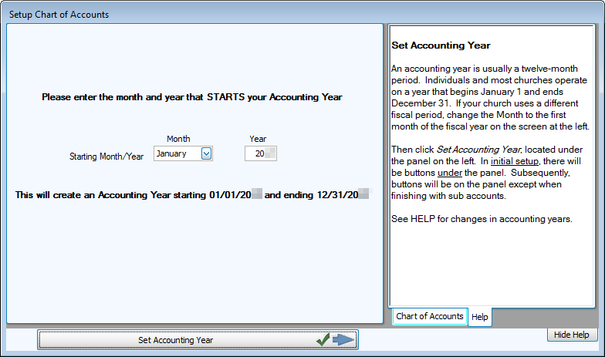Click the accounting year summary line
This screenshot has width=605, height=357.
(x=191, y=195)
